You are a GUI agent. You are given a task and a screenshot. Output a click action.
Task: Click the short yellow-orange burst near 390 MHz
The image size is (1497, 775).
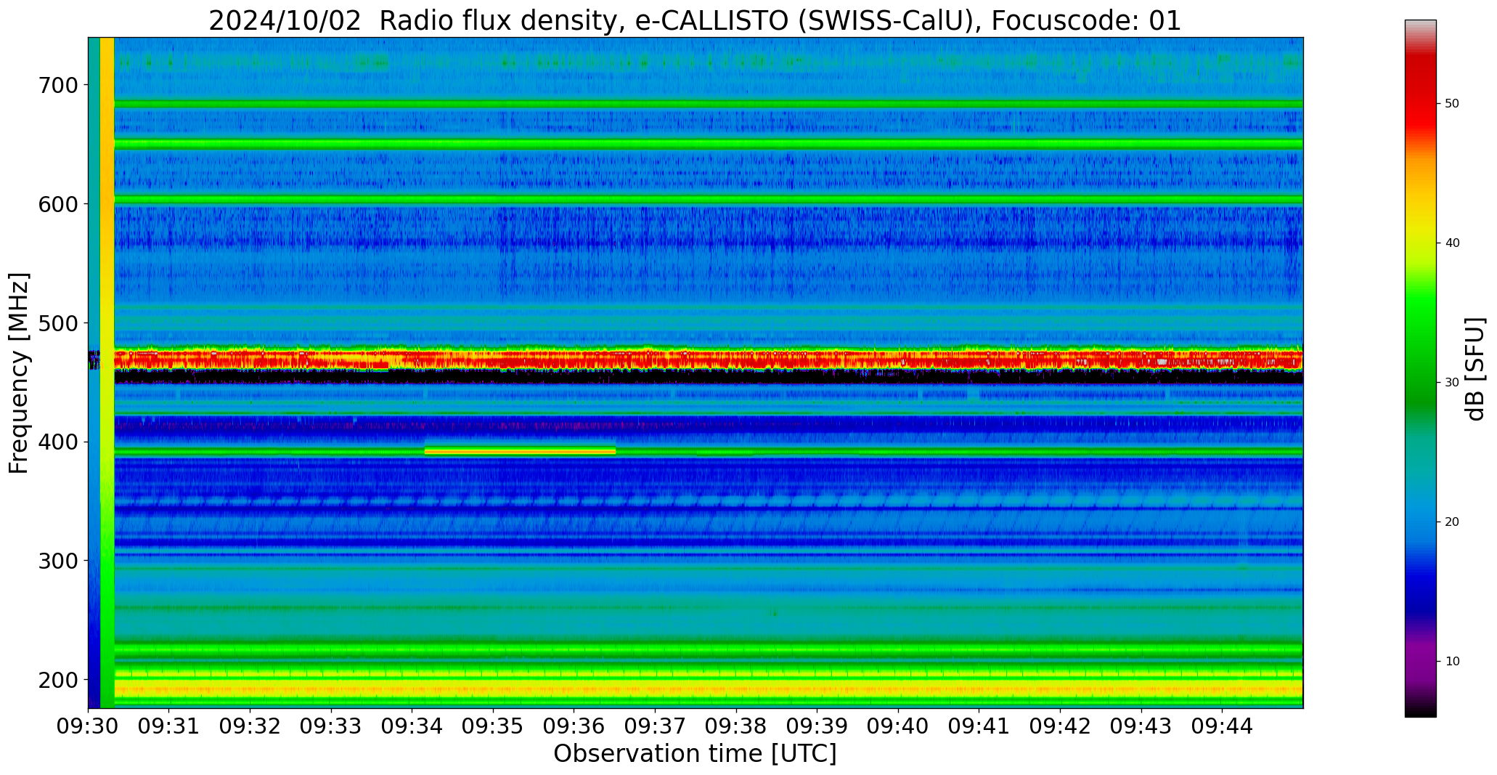point(520,451)
